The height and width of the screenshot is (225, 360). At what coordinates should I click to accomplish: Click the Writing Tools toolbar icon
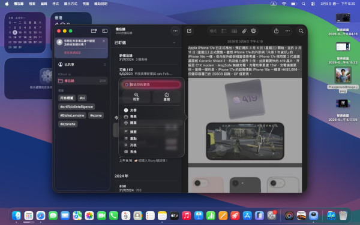(x=253, y=31)
